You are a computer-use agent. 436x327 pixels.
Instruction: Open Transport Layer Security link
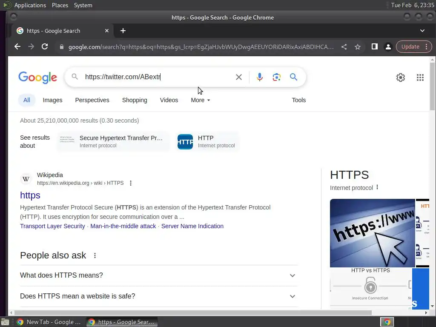click(x=52, y=226)
